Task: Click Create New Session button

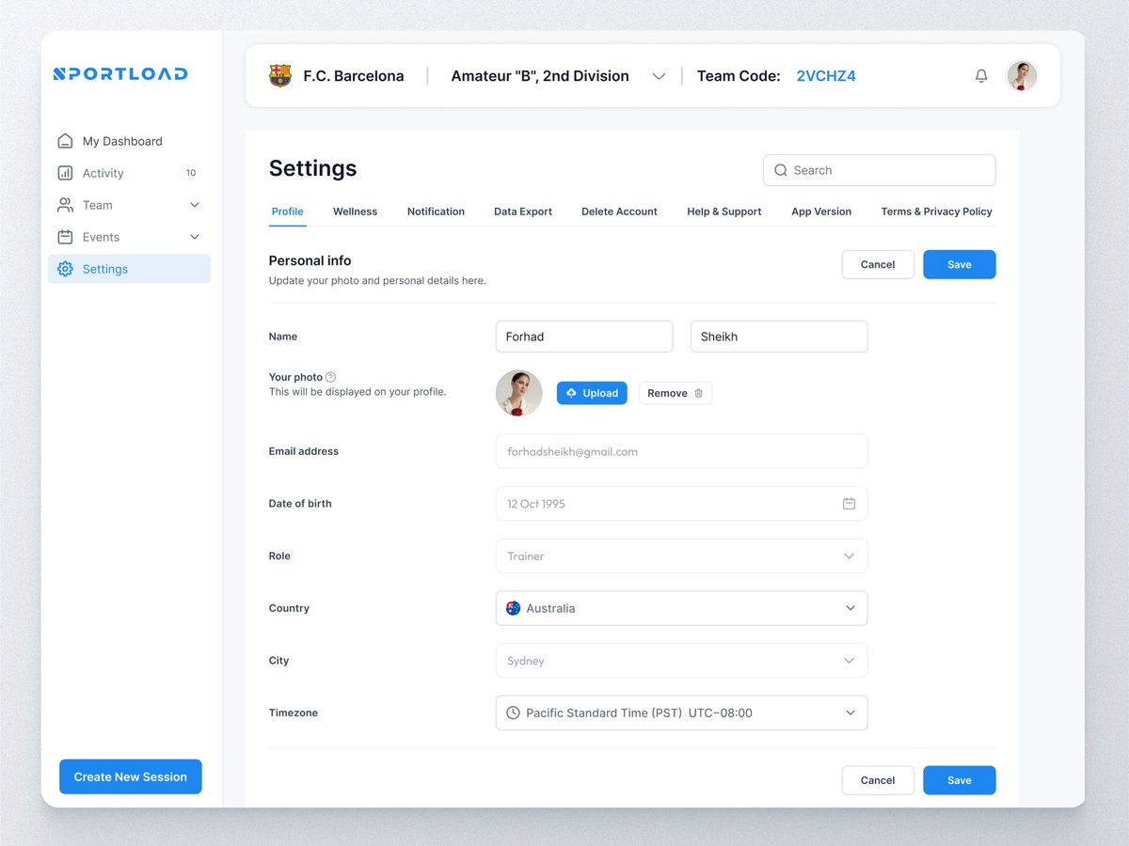Action: (x=131, y=776)
